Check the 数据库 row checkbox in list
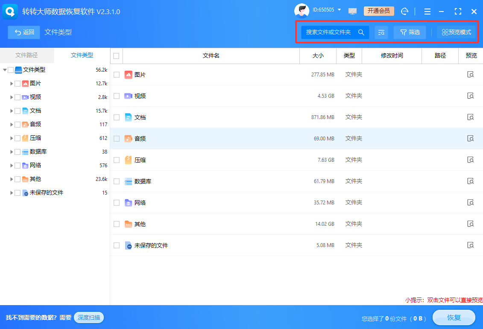This screenshot has width=483, height=329. [117, 181]
